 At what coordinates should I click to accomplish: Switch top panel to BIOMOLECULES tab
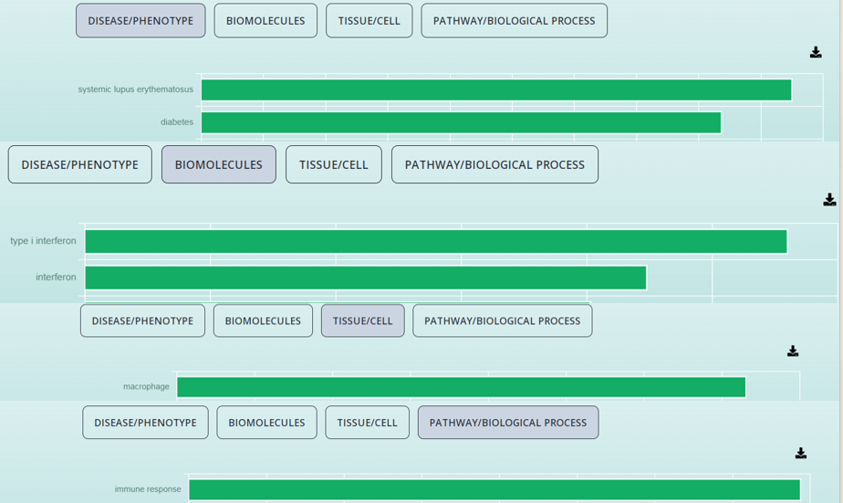tap(265, 20)
